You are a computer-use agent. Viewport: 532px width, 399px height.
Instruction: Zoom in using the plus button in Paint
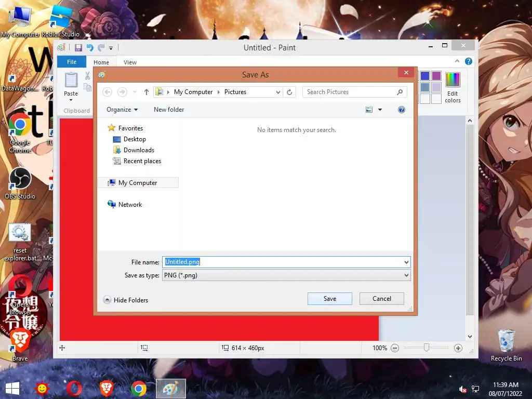pos(458,348)
